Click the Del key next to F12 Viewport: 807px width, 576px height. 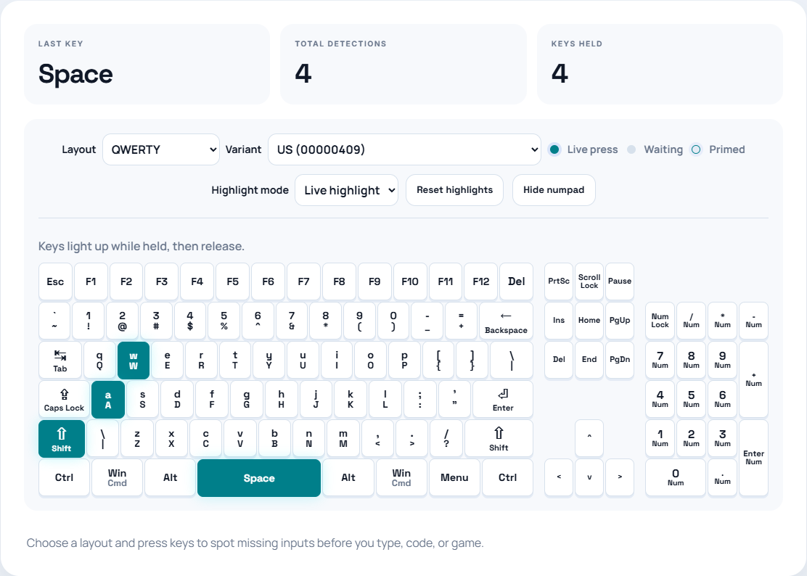[516, 281]
